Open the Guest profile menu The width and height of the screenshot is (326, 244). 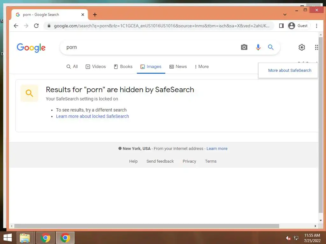coord(299,26)
